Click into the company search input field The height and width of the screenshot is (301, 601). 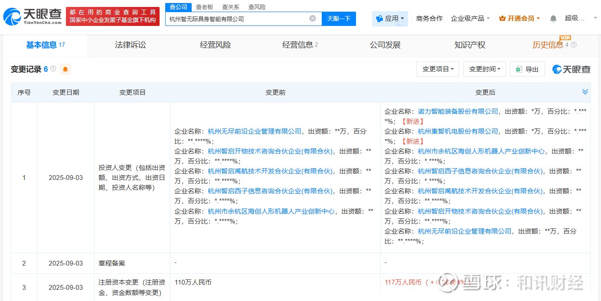click(x=236, y=19)
